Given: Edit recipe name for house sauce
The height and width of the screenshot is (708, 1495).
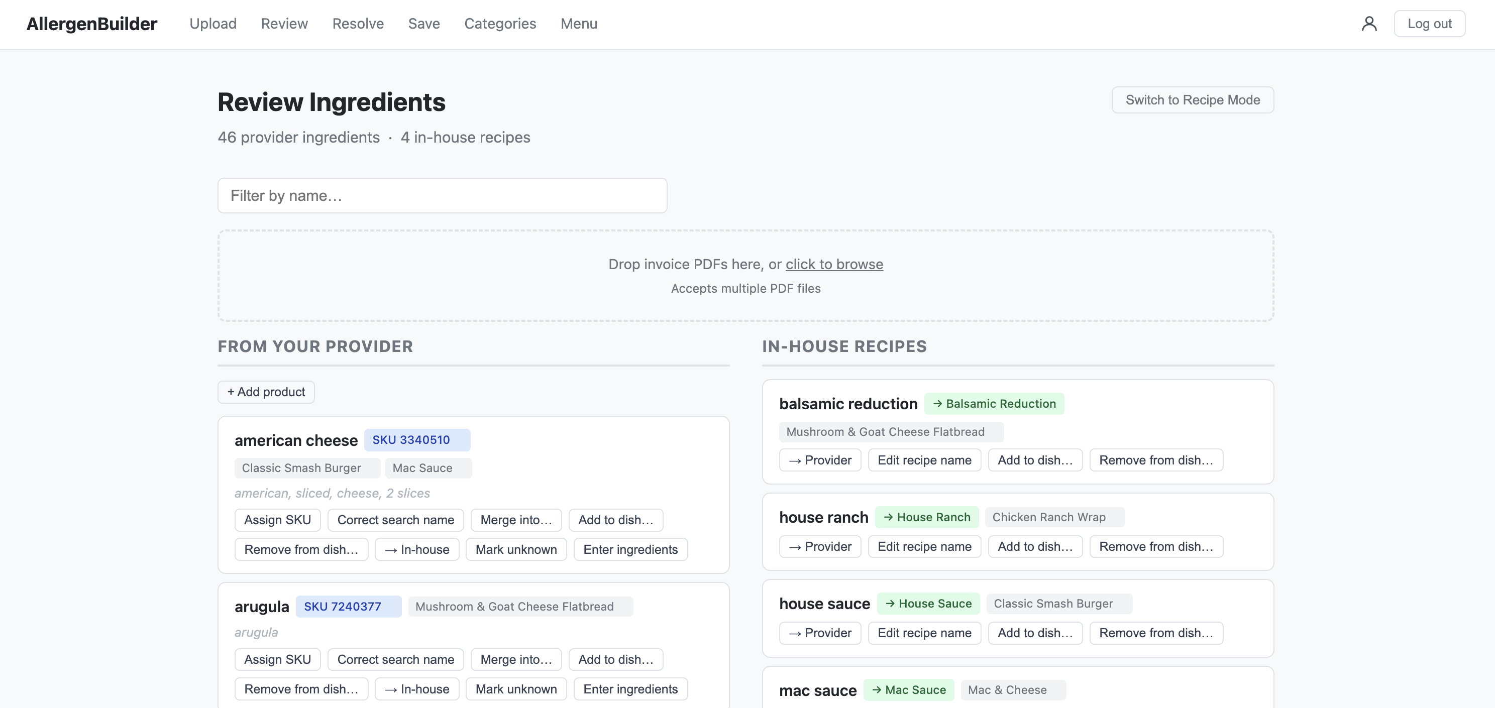Looking at the screenshot, I should point(924,633).
